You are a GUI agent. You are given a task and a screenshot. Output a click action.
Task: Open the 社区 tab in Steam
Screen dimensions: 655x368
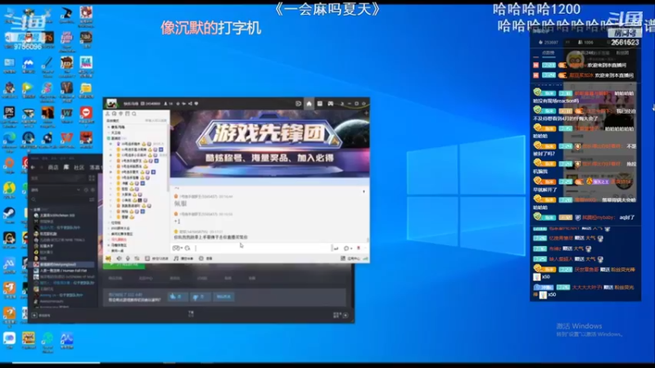pos(79,168)
